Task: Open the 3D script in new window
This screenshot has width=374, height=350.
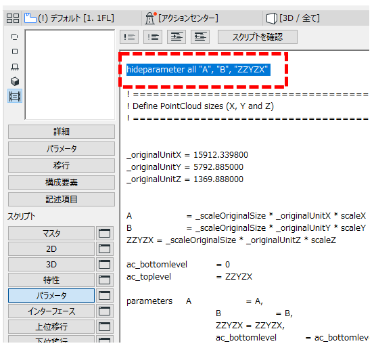Action: (104, 264)
